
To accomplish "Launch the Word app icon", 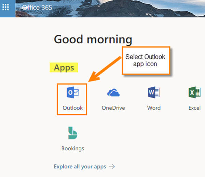I will click(154, 92).
